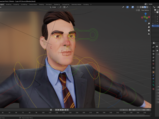The width and height of the screenshot is (159, 119).
Task: Toggle the camera view icon
Action: point(149,30)
